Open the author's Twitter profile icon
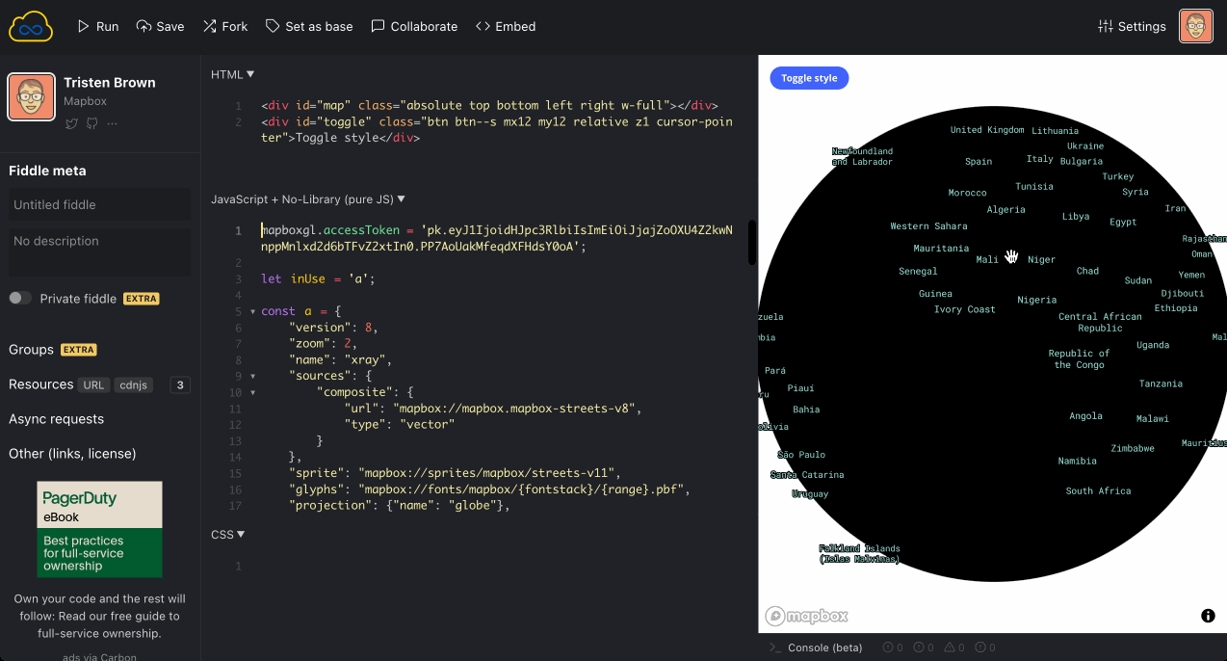1227x661 pixels. [x=71, y=123]
